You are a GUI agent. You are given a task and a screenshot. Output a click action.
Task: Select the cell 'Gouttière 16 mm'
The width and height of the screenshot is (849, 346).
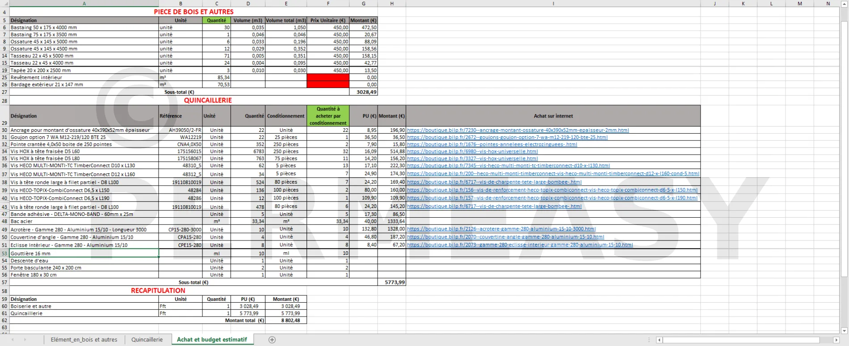pos(84,253)
